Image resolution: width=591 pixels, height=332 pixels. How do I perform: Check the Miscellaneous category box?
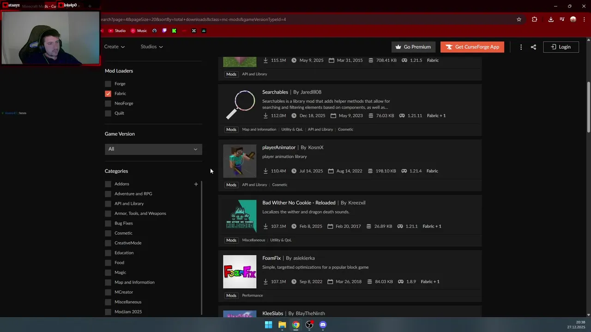pyautogui.click(x=108, y=302)
